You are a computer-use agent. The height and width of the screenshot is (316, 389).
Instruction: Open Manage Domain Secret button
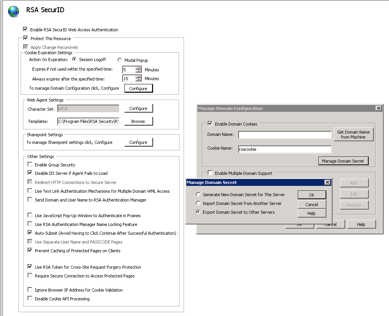point(343,161)
